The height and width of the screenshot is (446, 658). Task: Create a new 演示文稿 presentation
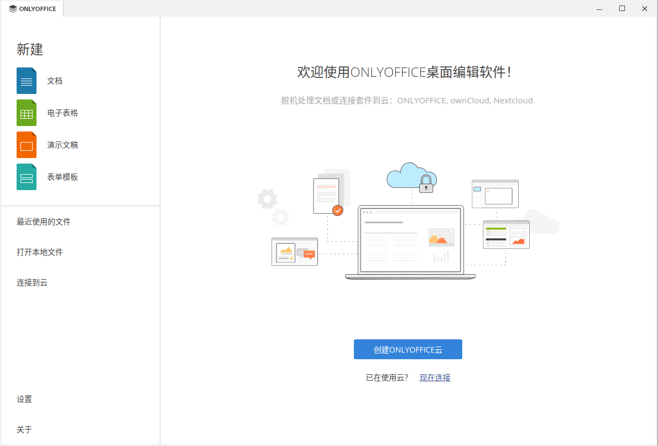(62, 145)
